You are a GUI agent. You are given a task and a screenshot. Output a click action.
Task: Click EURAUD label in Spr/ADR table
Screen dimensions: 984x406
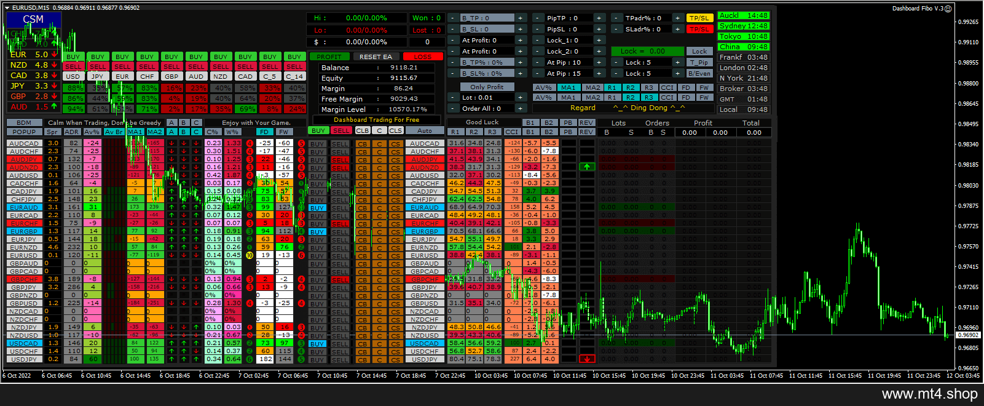24,207
